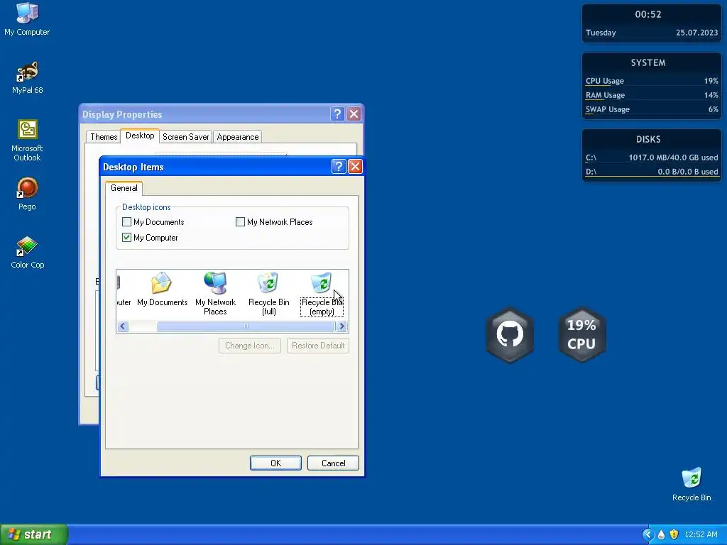Click the OK button
The height and width of the screenshot is (545, 727).
click(275, 463)
